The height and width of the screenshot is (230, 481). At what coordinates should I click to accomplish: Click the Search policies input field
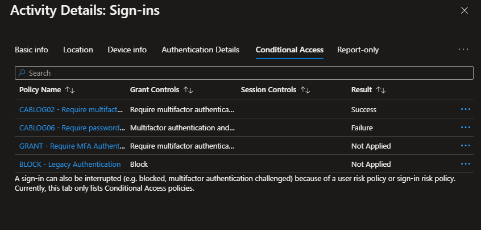click(244, 73)
